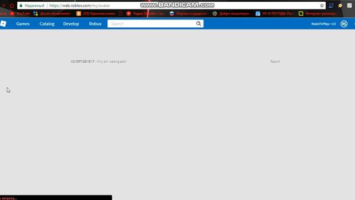Click the Roblox logo home icon

pos(3,23)
